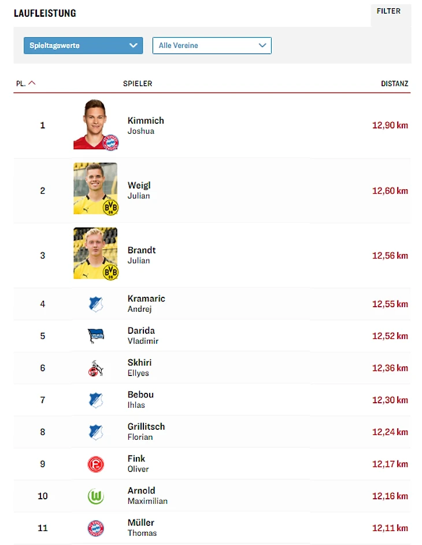Click FC Köln logo beside Skhiri

(96, 369)
